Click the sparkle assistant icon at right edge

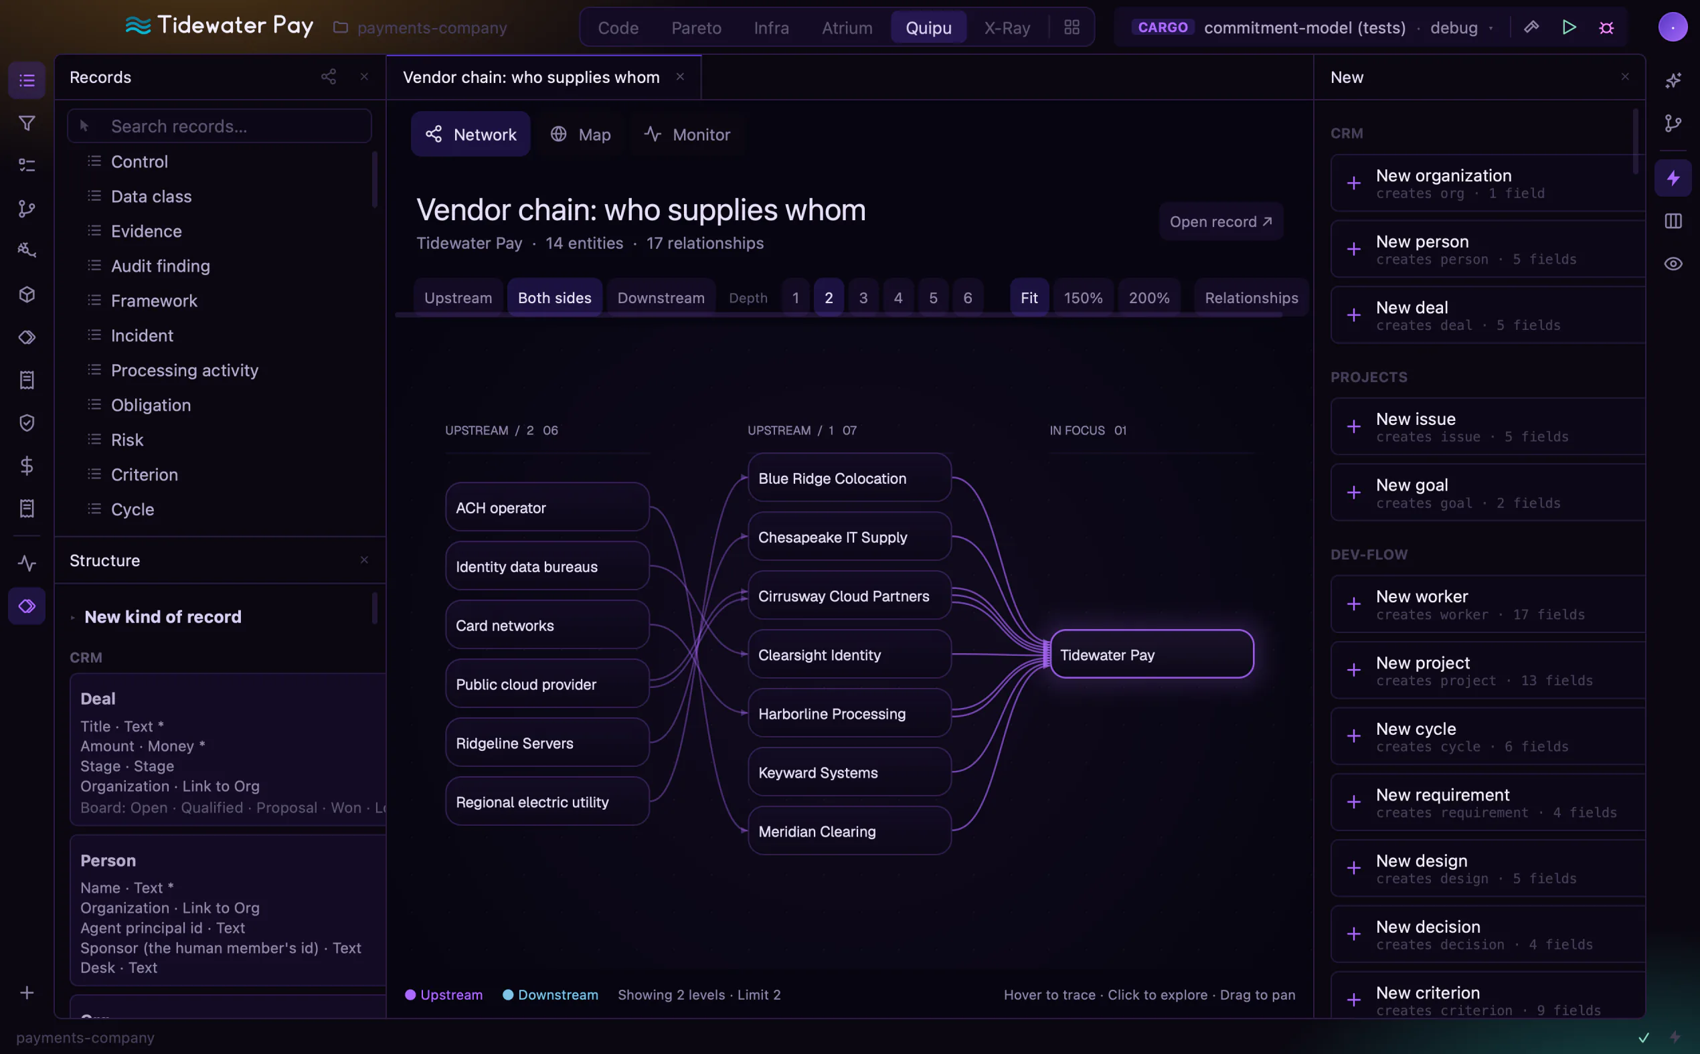(1673, 80)
